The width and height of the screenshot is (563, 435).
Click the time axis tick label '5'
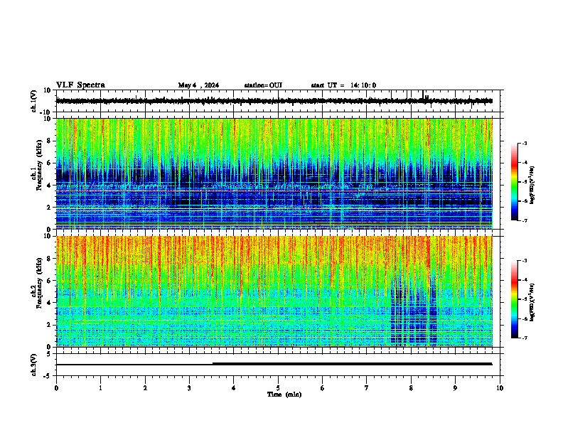278,388
